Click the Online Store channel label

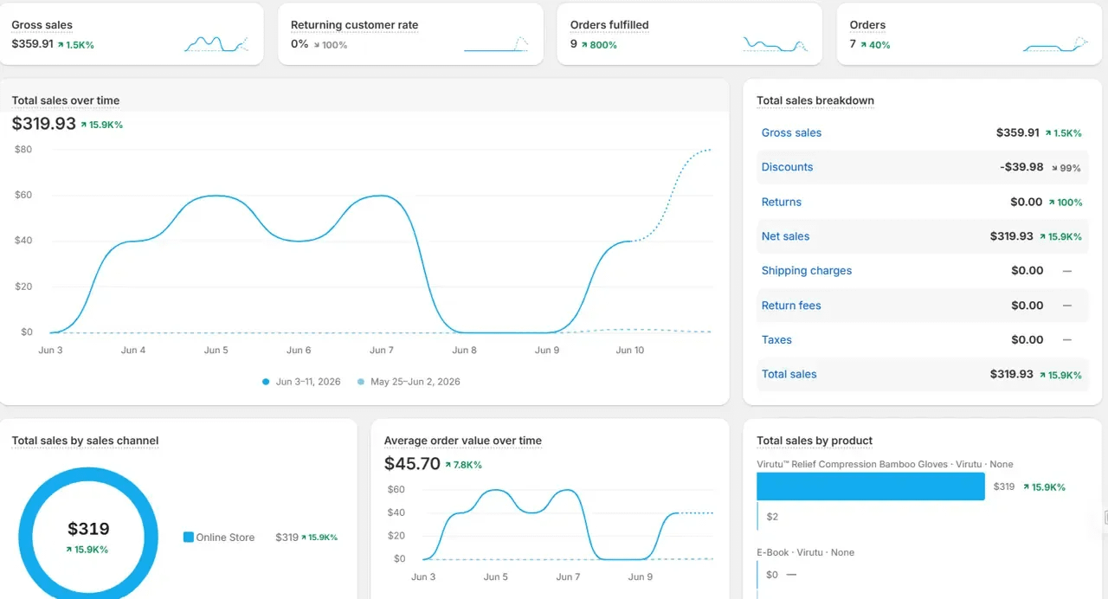[x=225, y=538]
